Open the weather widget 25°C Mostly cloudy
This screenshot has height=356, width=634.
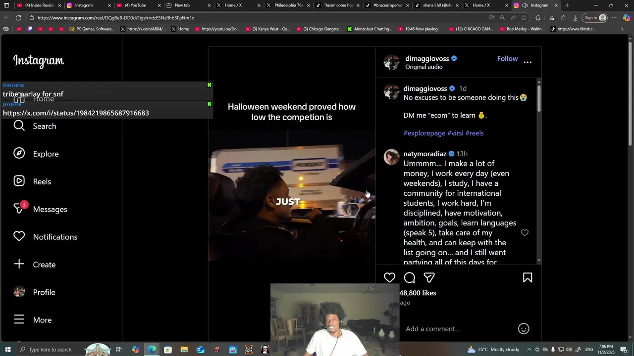click(493, 350)
